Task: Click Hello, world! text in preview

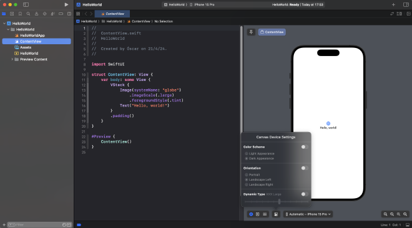Action: 328,128
